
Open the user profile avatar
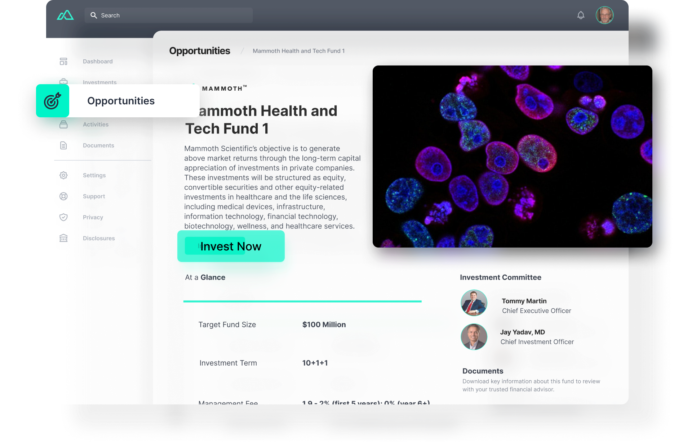pyautogui.click(x=604, y=15)
